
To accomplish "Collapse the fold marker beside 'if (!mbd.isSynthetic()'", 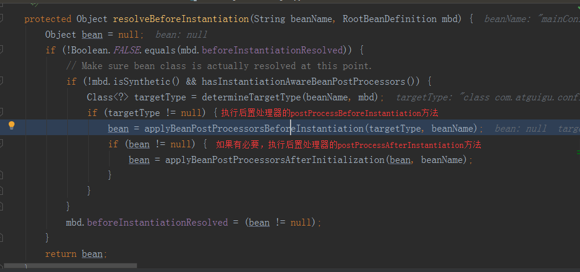I will (2, 82).
